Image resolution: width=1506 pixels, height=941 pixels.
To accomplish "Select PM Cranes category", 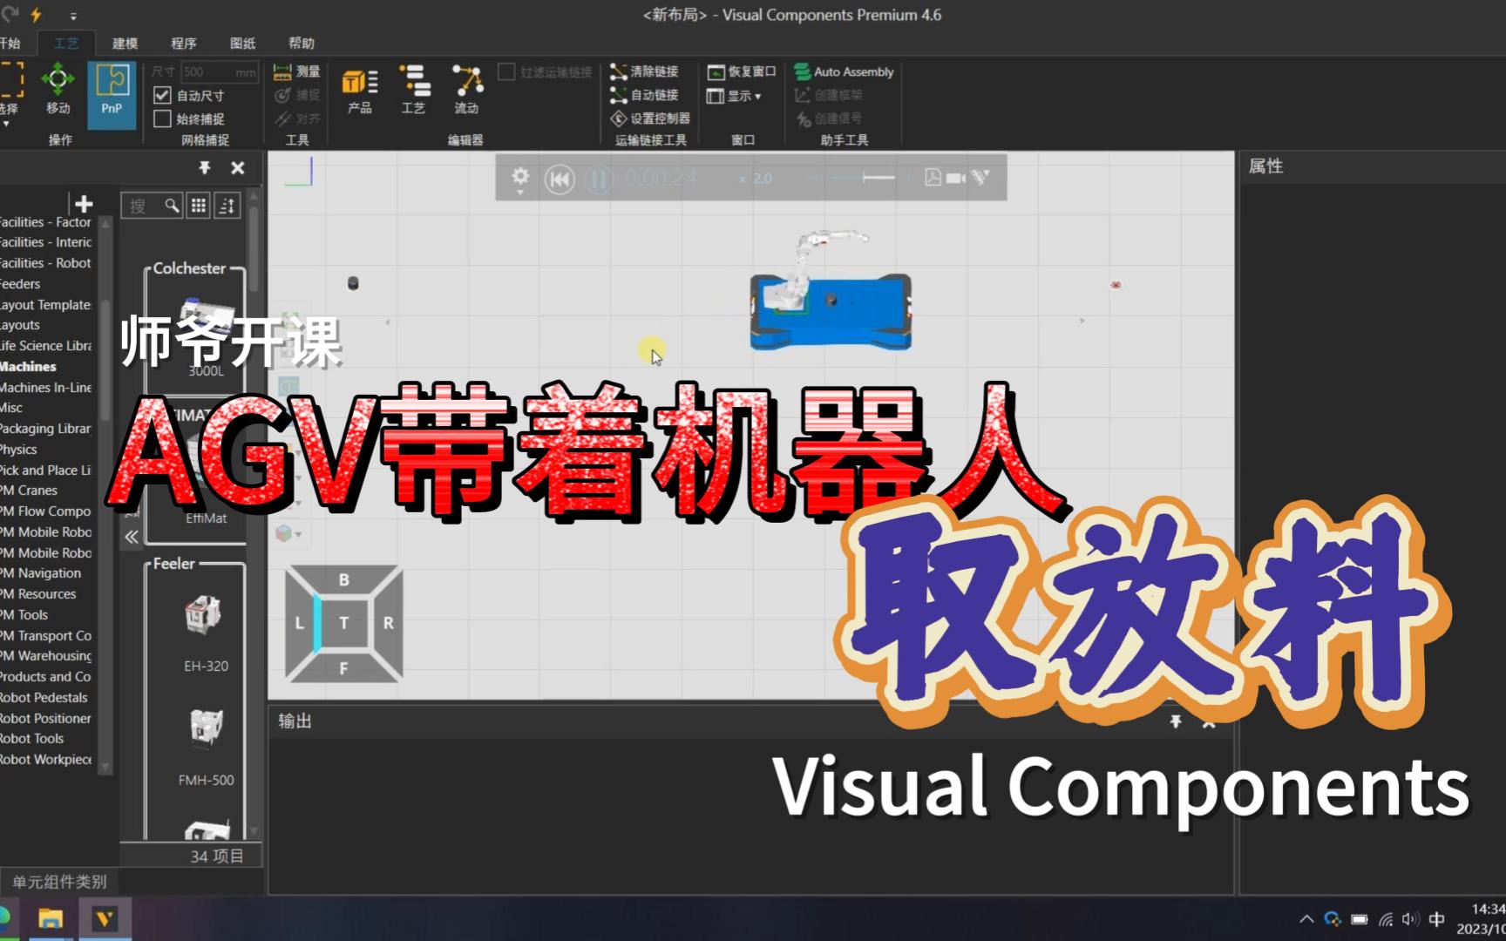I will 29,491.
